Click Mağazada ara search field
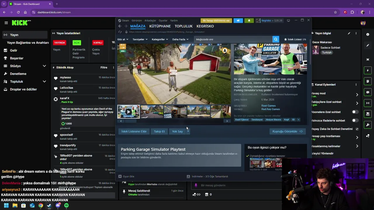Image resolution: width=374 pixels, height=210 pixels. (233, 39)
